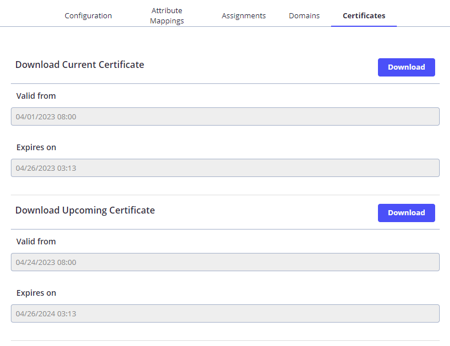Switch to the Attribute Mappings tab
Image resolution: width=450 pixels, height=346 pixels.
point(167,15)
